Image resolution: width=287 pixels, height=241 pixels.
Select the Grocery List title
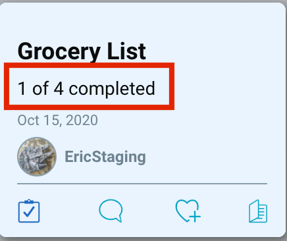[x=82, y=51]
